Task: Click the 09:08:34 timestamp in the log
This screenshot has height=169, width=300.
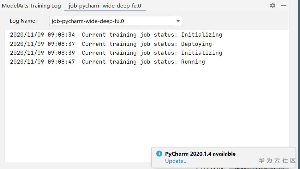Action: 61,35
